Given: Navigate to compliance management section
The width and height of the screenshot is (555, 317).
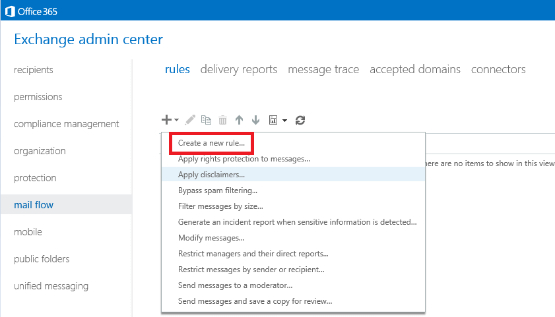Looking at the screenshot, I should [66, 124].
